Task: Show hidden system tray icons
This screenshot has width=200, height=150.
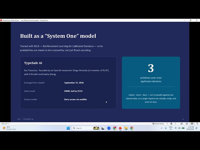Action: tap(162, 128)
